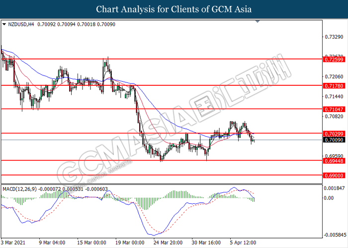Click the 0.72599 resistance price tag
The height and width of the screenshot is (248, 348).
(332, 59)
